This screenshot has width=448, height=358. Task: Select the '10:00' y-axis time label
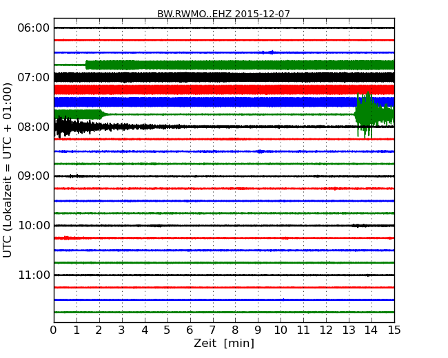point(34,226)
